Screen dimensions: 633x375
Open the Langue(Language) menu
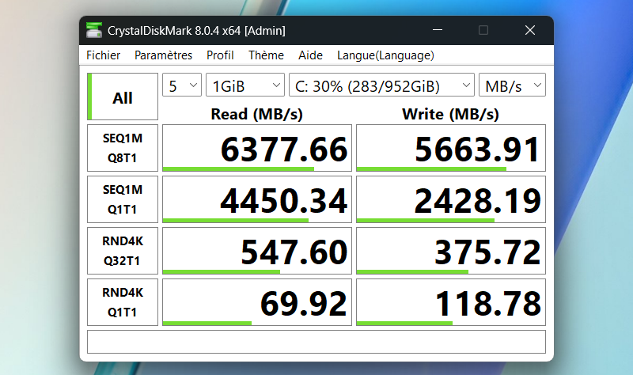coord(385,55)
